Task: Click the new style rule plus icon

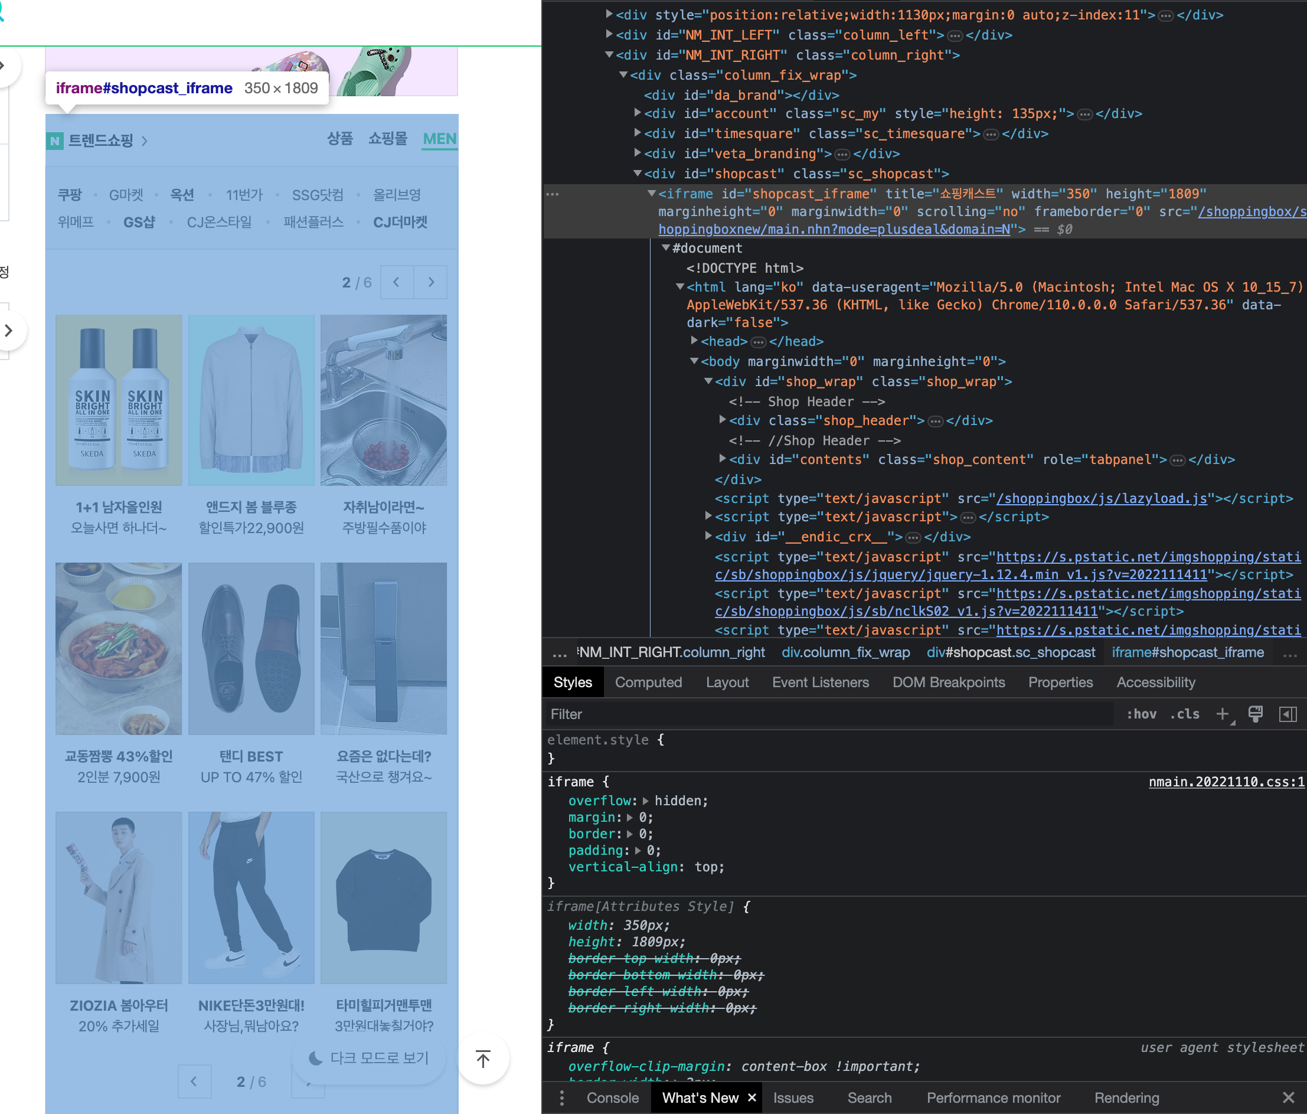Action: click(1223, 714)
